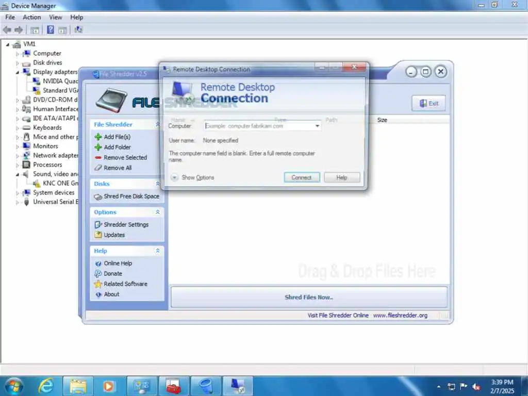
Task: Click the Remove All eraser icon
Action: [x=98, y=168]
